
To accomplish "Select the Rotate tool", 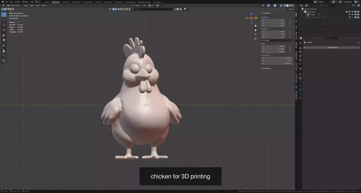I will tap(4, 30).
